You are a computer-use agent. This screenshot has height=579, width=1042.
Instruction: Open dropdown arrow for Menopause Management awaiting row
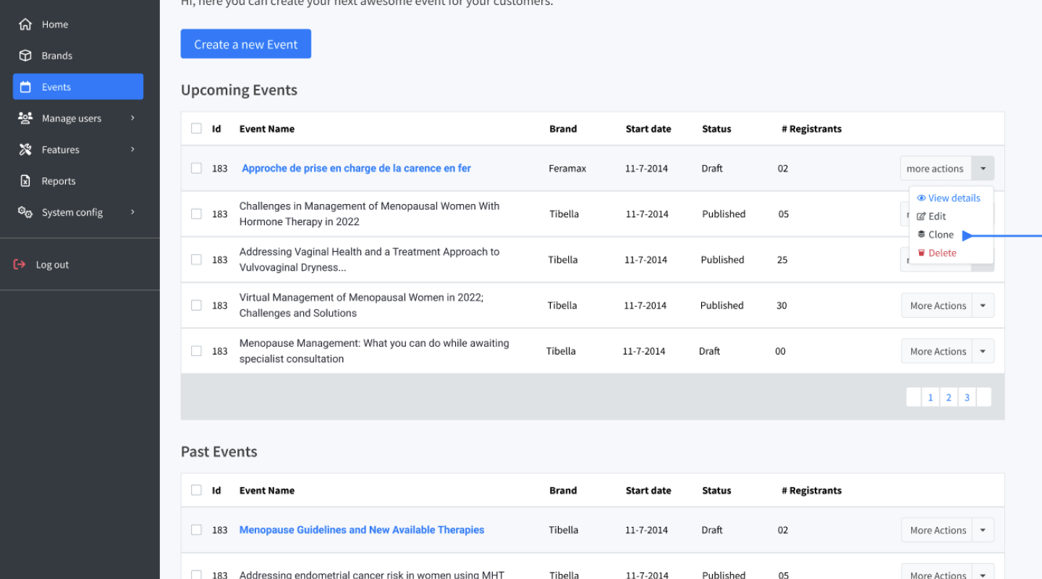tap(983, 351)
